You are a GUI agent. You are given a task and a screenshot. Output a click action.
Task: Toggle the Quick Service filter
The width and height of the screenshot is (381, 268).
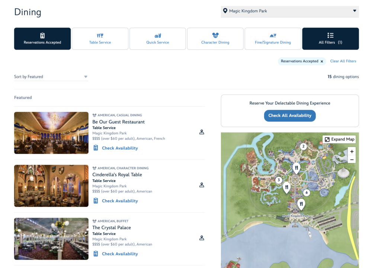[157, 39]
